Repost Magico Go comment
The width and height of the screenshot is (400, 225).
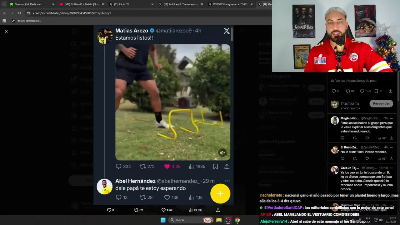coord(355,138)
